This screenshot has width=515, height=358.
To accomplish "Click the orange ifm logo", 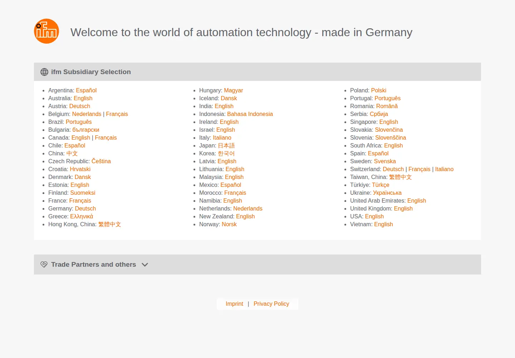I will pos(46,31).
